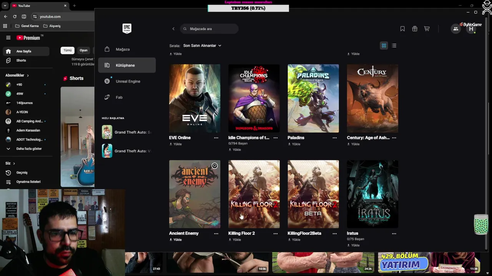Open Iratus three-dot options menu
This screenshot has width=492, height=276.
[x=394, y=233]
